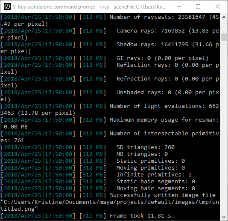Screen dimensions: 228x221
Task: Click the vertical scrollbar thumb
Action: coord(224,37)
